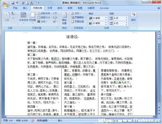This screenshot has height=124, width=162.
Task: Toggle 插入 insert mode in status bar
Action: tap(60, 121)
